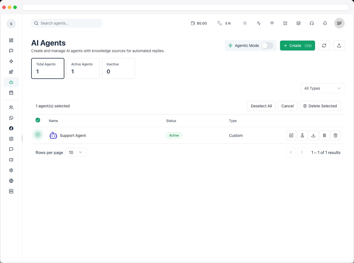Screen dimensions: 354x263
Task: Test Support Agent with flask icon
Action: click(302, 135)
